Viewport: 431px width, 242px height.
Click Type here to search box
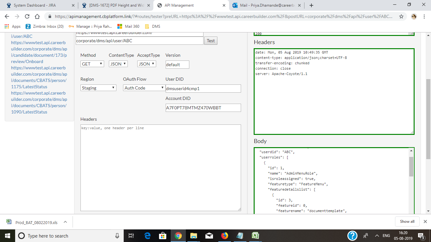pos(69,236)
